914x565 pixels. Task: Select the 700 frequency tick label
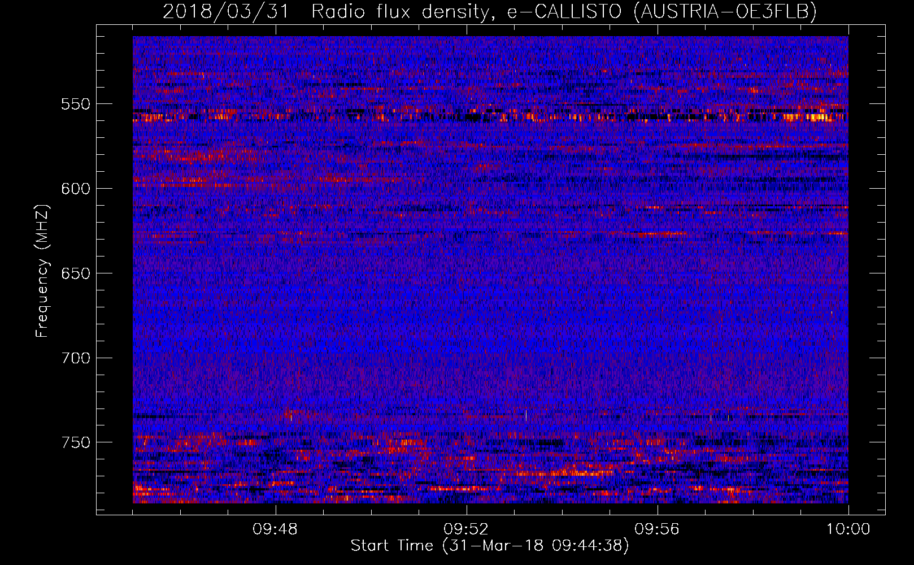[76, 358]
